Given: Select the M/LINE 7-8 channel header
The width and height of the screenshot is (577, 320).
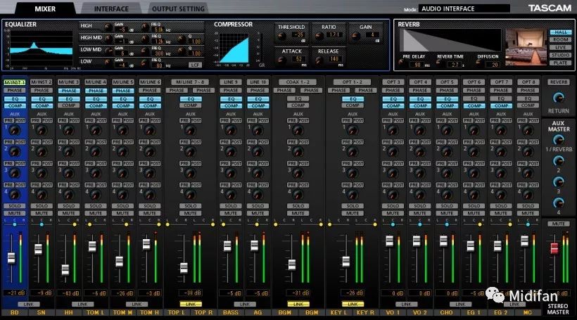Looking at the screenshot, I should coord(190,82).
